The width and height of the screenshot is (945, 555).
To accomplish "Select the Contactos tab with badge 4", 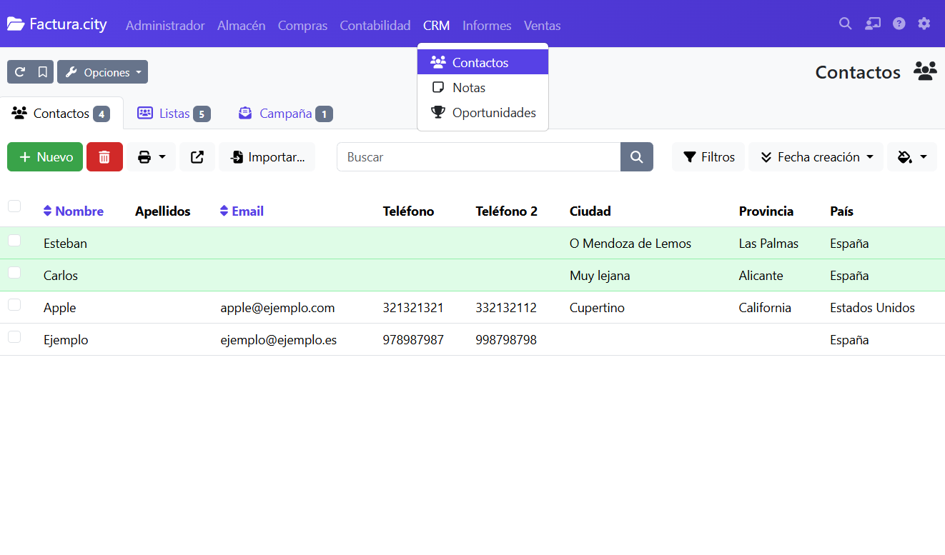I will click(x=61, y=114).
